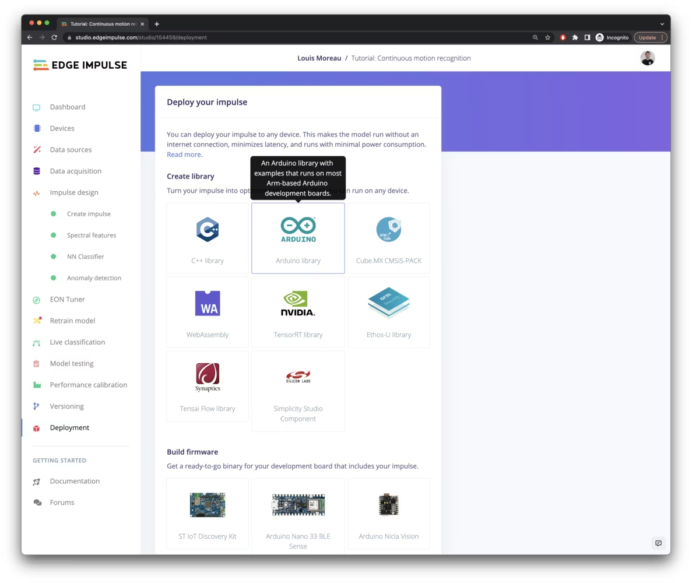Open the Impulse design section icon
The image size is (692, 583).
[x=36, y=192]
